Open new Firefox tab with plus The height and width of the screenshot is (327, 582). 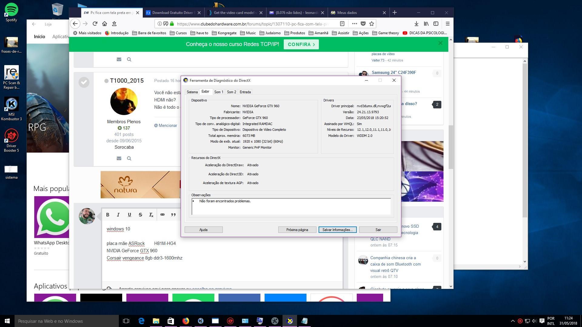tap(394, 12)
